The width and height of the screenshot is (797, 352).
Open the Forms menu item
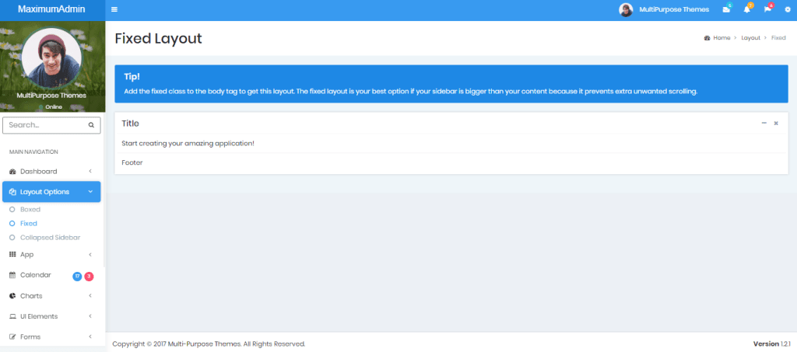pyautogui.click(x=51, y=336)
